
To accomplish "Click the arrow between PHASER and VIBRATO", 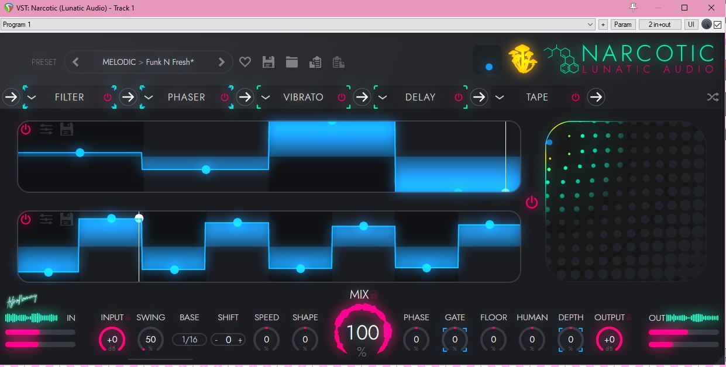I will 245,97.
